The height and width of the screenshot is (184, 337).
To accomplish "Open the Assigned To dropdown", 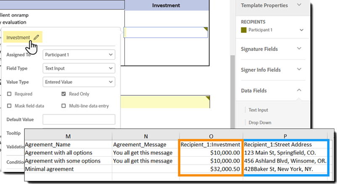I will coord(79,55).
